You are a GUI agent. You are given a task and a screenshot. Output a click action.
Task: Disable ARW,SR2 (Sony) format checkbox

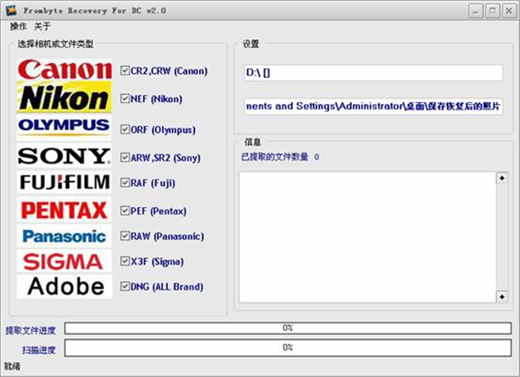127,156
